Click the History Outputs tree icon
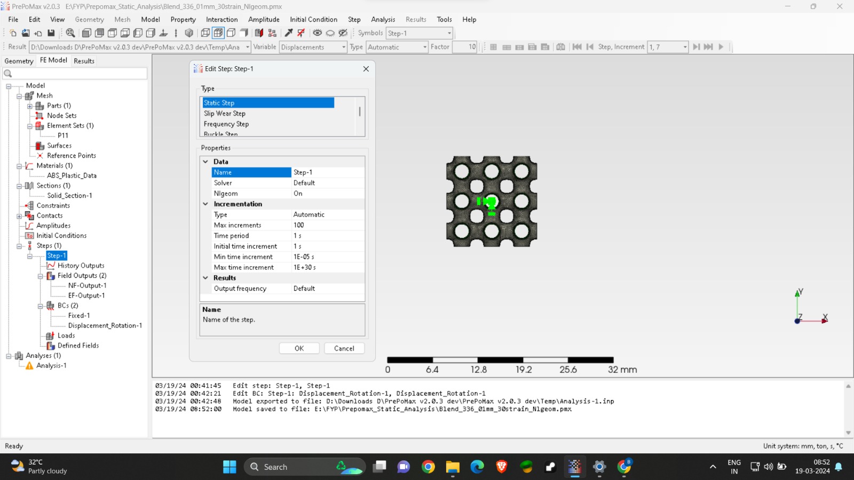This screenshot has width=854, height=480. (51, 266)
